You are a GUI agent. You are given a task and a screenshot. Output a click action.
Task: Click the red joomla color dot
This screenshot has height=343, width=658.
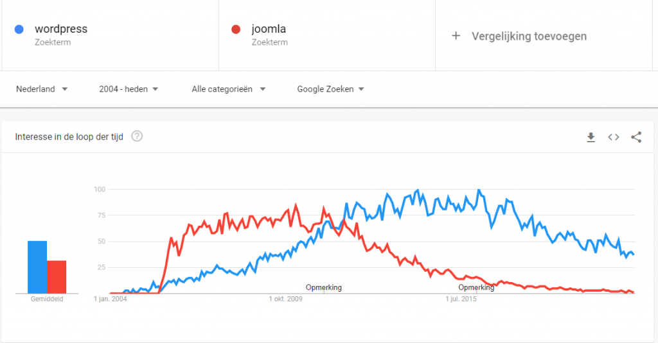[236, 29]
